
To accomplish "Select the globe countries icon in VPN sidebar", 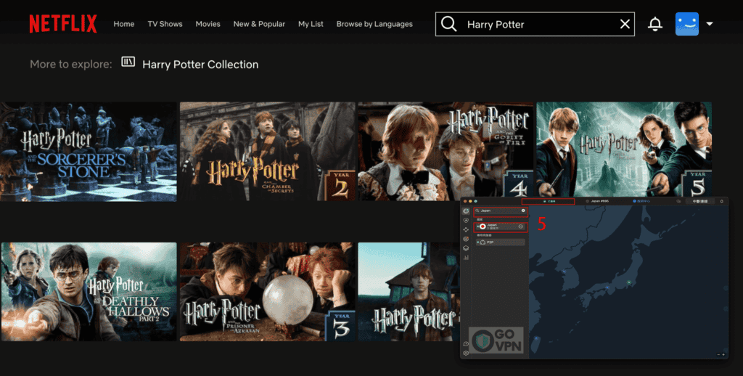I will coord(466,211).
